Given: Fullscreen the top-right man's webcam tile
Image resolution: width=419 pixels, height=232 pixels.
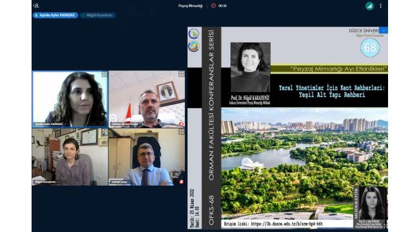Looking at the screenshot, I should (x=181, y=74).
